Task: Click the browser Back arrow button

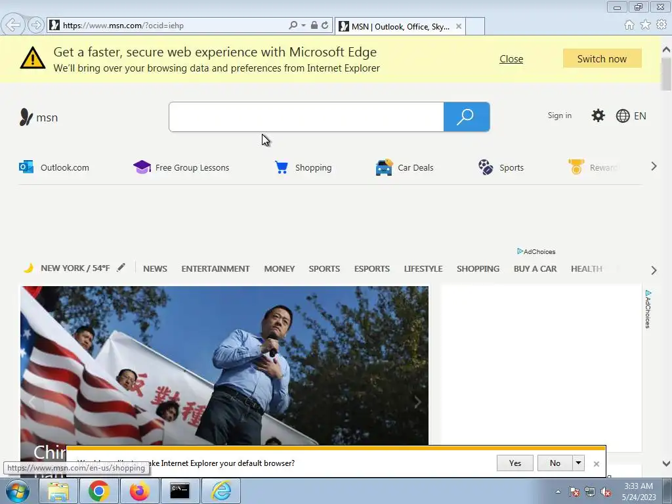Action: pyautogui.click(x=13, y=25)
